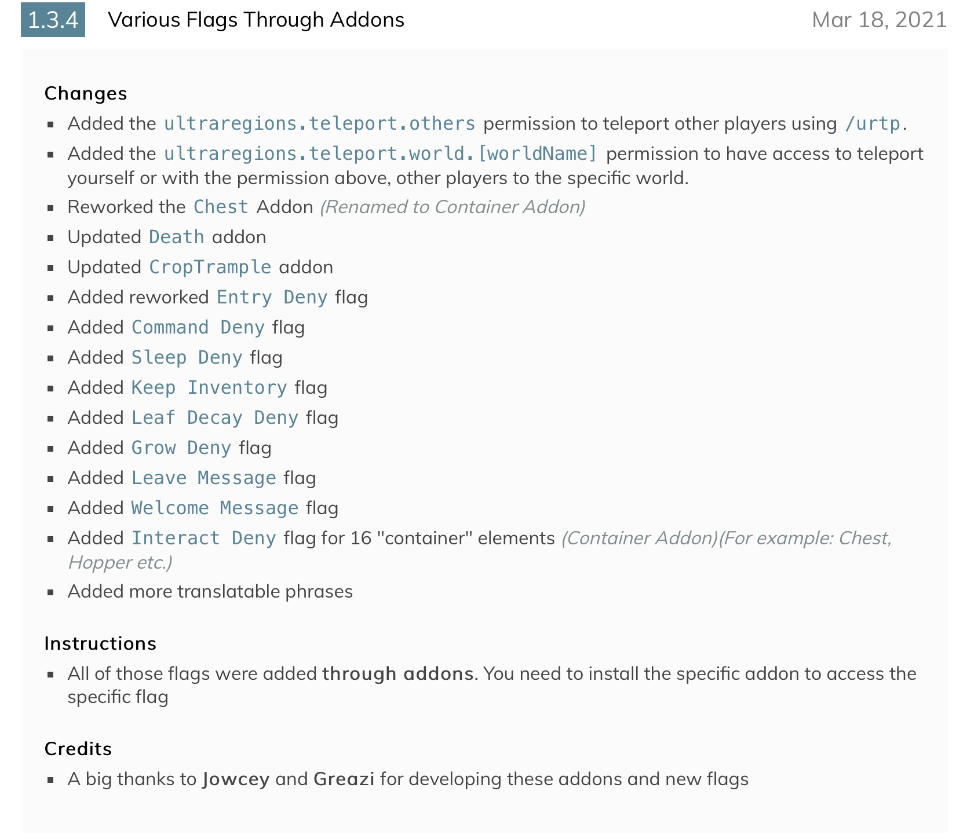Click the /urtp command code text
978x835 pixels.
872,123
